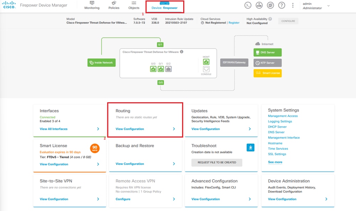Open Hostname settings link
356x211 pixels.
[x=275, y=143]
